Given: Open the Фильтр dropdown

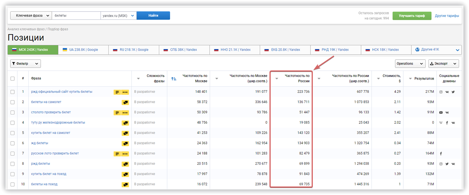Looking at the screenshot, I should click(26, 63).
